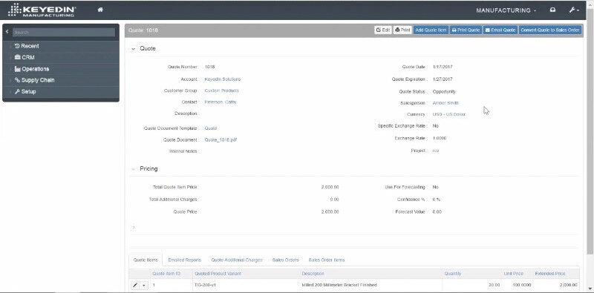Open the CRM briefcase menu

click(x=25, y=58)
